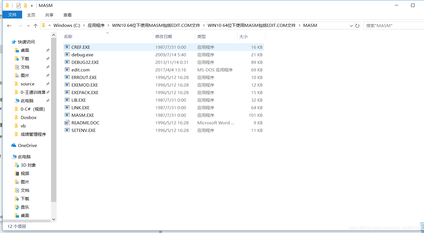Open pinned 桌面 in quick access
Viewport: 424px width, 233px height.
click(22, 50)
